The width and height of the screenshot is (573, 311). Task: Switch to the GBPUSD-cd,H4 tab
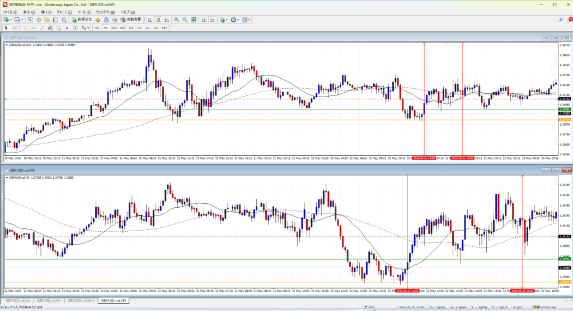click(x=18, y=301)
